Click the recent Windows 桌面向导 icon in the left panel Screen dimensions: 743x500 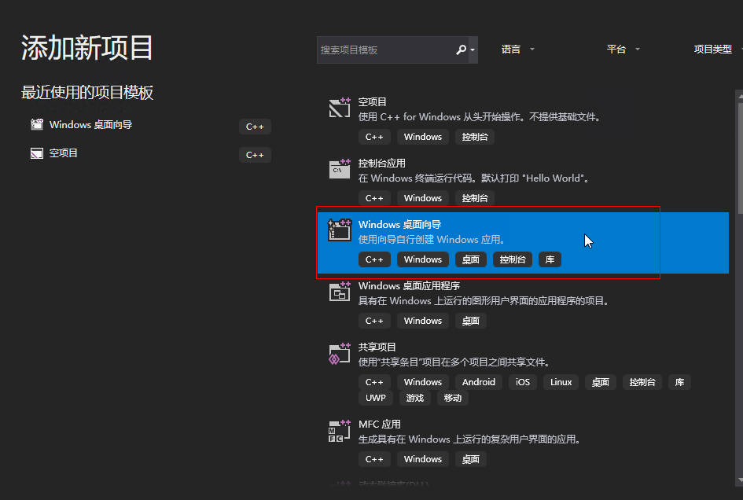[37, 125]
